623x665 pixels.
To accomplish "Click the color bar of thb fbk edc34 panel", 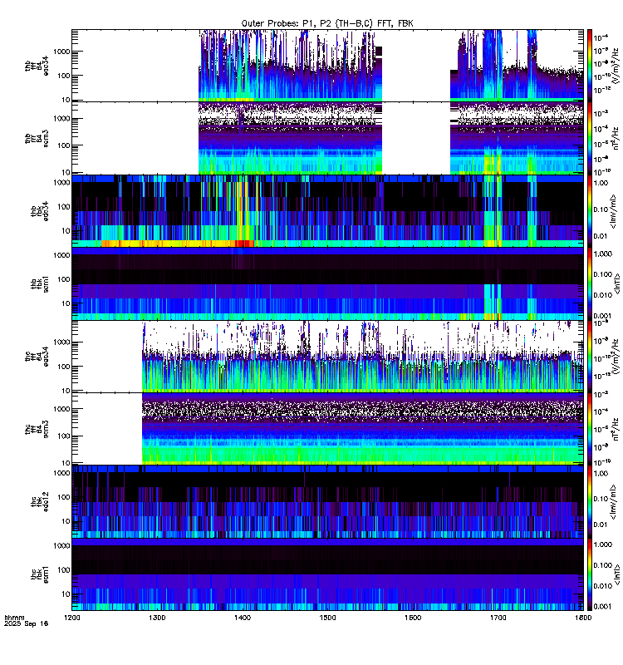I will click(x=590, y=211).
